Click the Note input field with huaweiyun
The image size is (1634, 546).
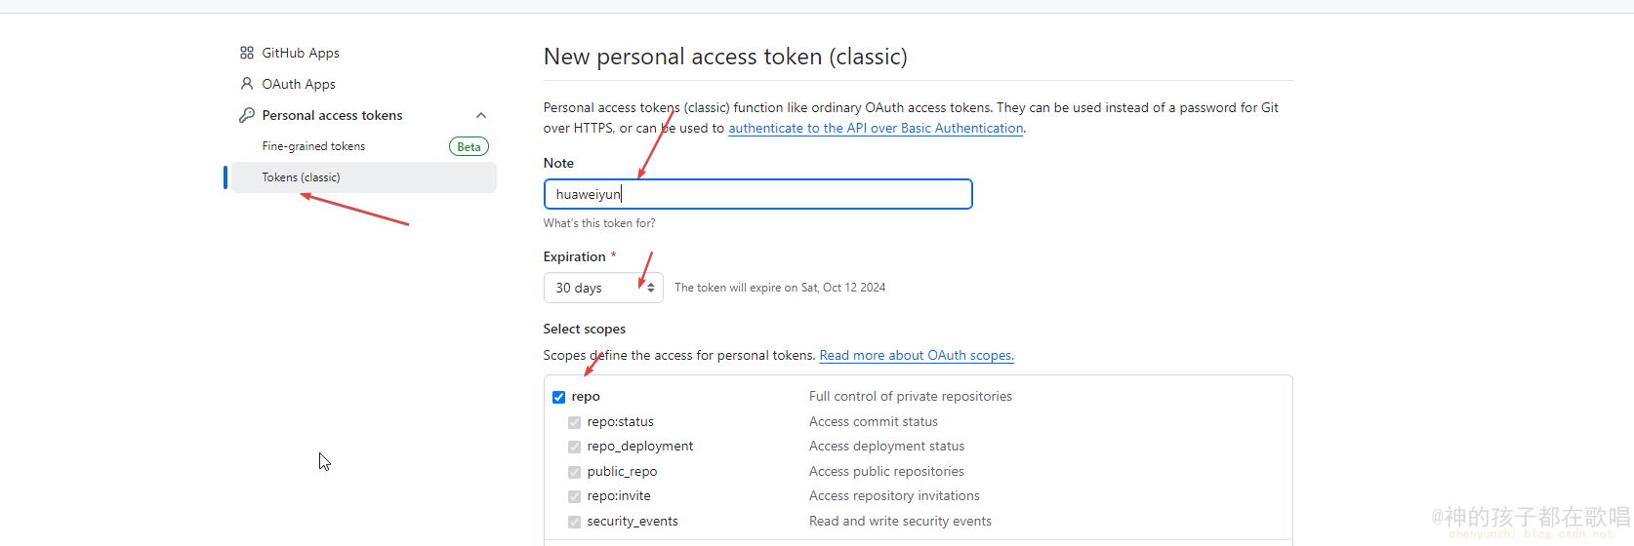[757, 194]
